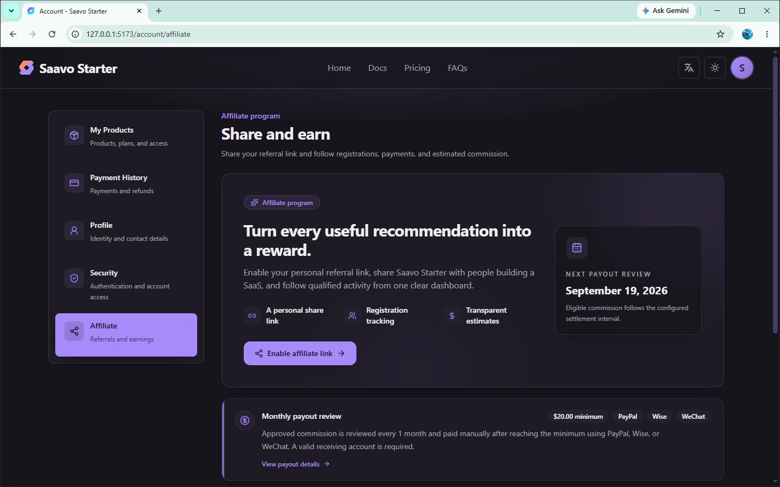Reload the current page

click(52, 34)
